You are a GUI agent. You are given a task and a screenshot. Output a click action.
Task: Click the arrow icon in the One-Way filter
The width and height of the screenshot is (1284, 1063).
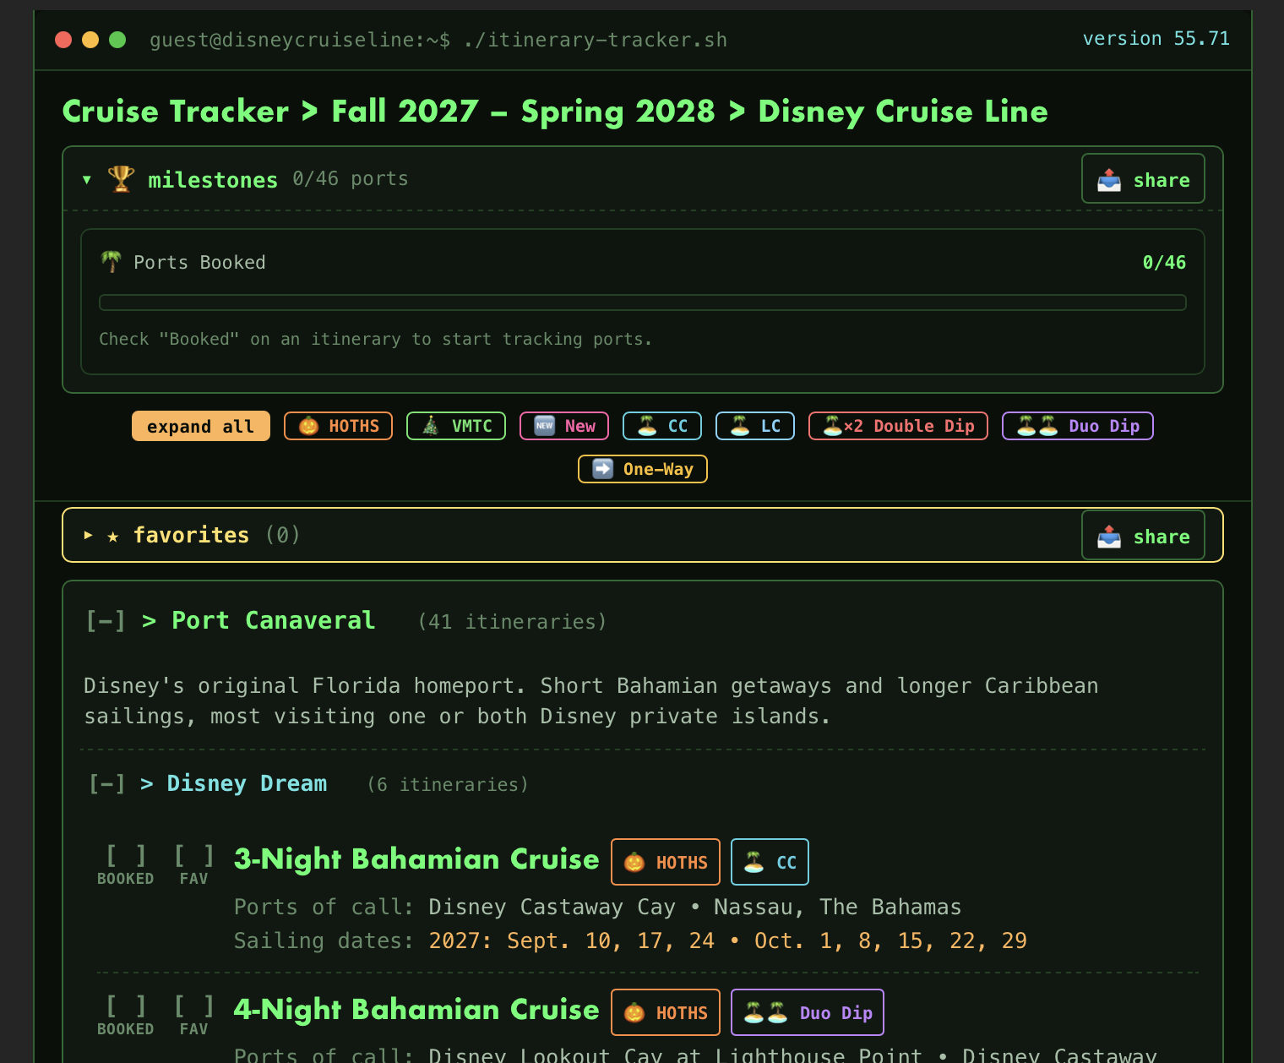tap(603, 469)
